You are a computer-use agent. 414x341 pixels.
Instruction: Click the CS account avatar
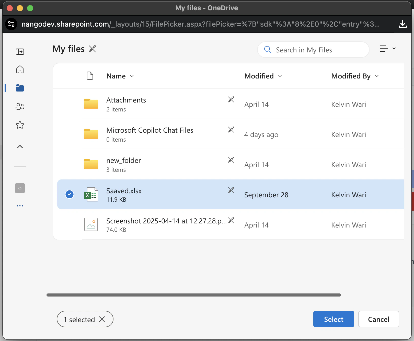pyautogui.click(x=20, y=188)
